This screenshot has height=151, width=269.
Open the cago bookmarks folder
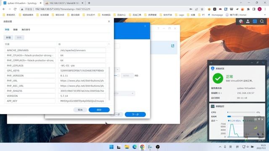pyautogui.click(x=179, y=15)
